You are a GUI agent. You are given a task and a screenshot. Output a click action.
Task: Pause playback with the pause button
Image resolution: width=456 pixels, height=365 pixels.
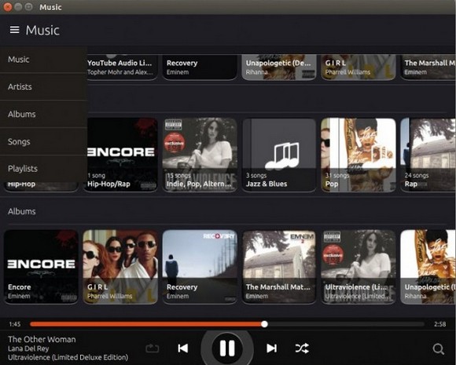coord(227,348)
